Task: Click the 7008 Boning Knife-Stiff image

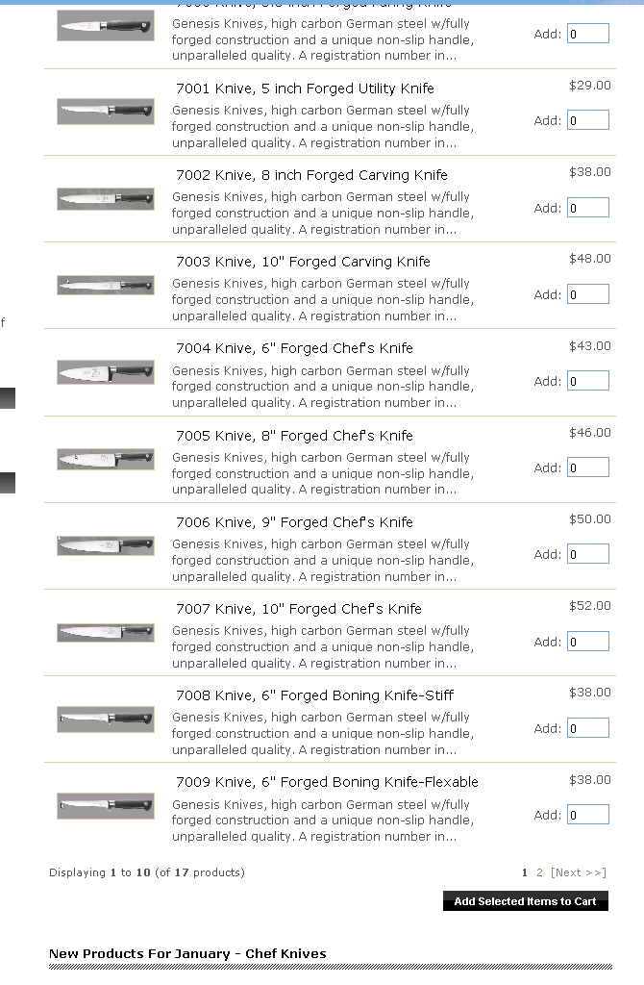Action: tap(106, 719)
